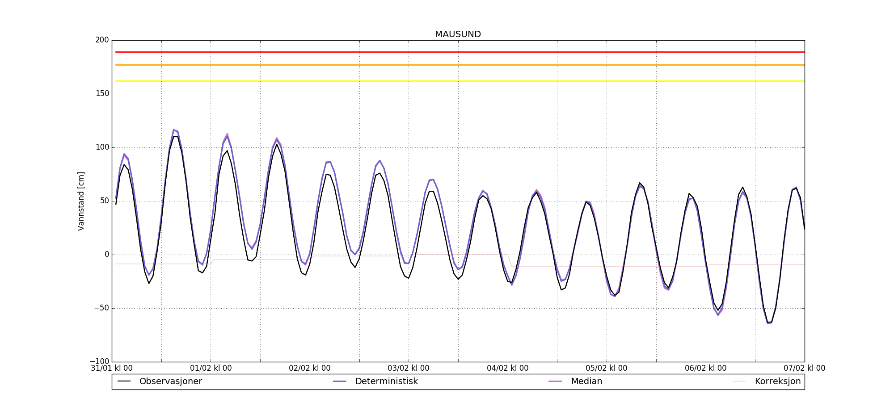Click the 200 y-axis tick label
The width and height of the screenshot is (894, 402).
(x=102, y=40)
